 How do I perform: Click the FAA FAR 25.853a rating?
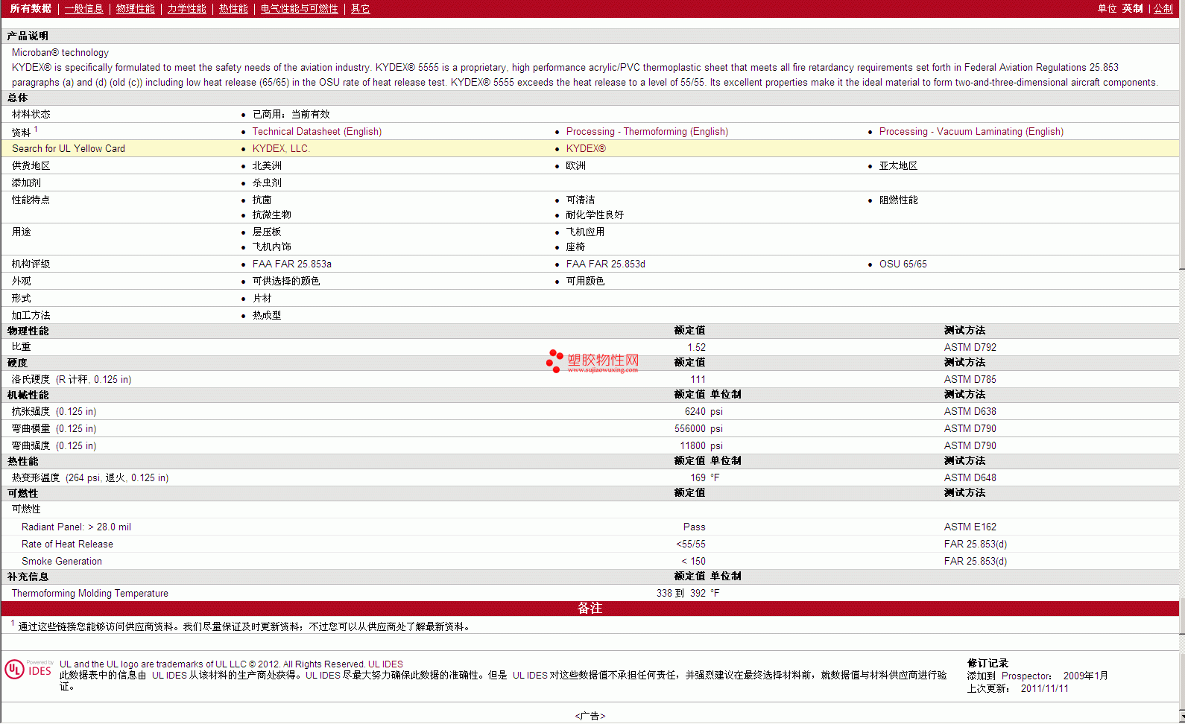291,264
